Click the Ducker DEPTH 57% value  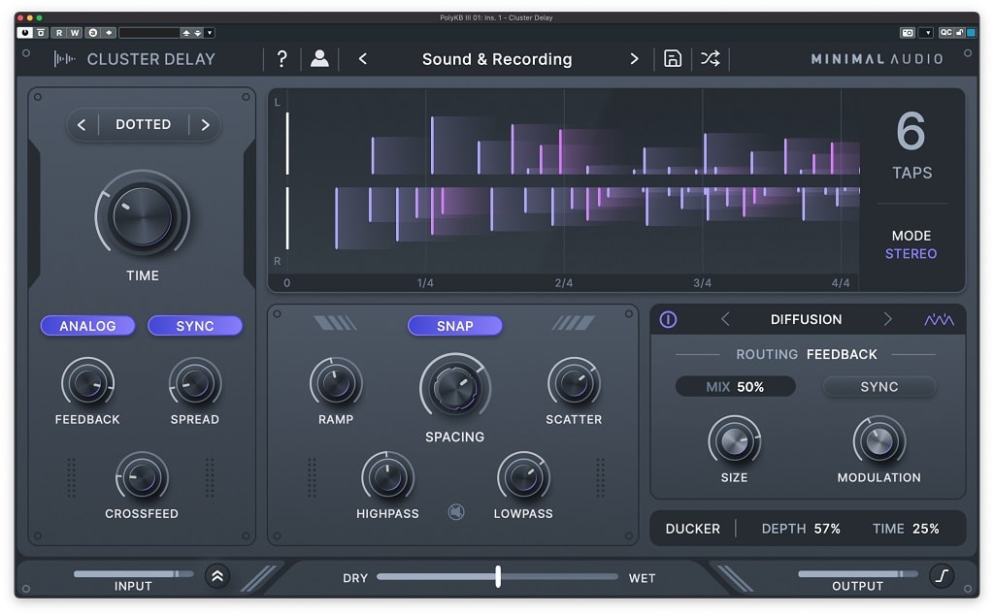click(x=801, y=529)
